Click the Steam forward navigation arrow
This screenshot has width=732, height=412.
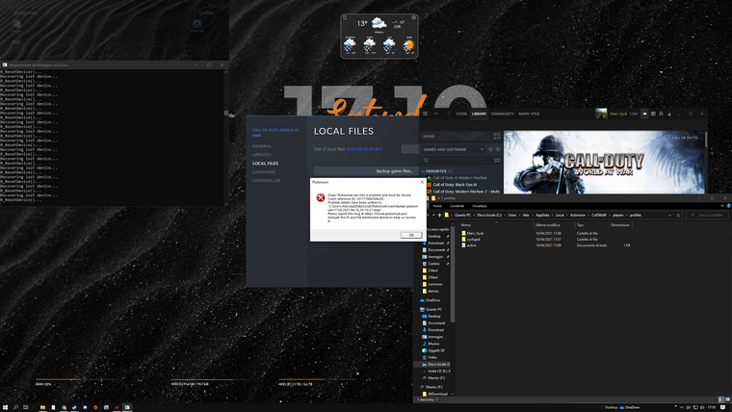pyautogui.click(x=447, y=114)
